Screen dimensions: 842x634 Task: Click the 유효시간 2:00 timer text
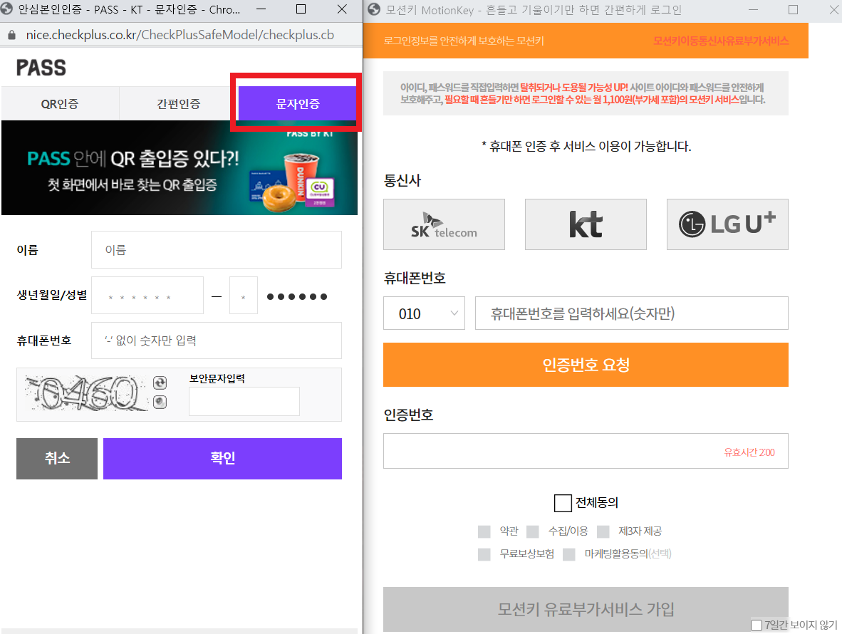[x=749, y=452]
